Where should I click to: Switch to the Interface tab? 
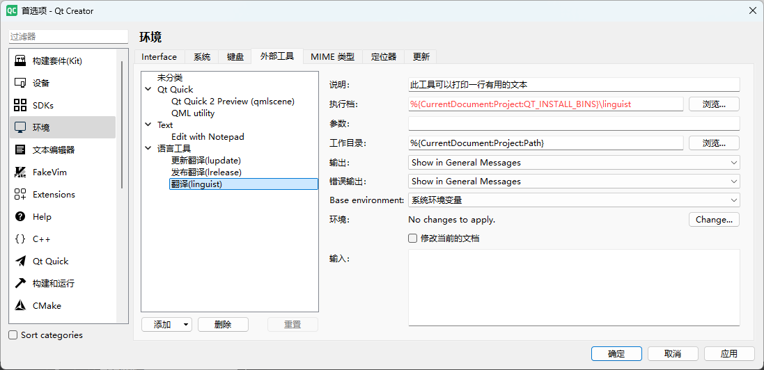point(159,57)
